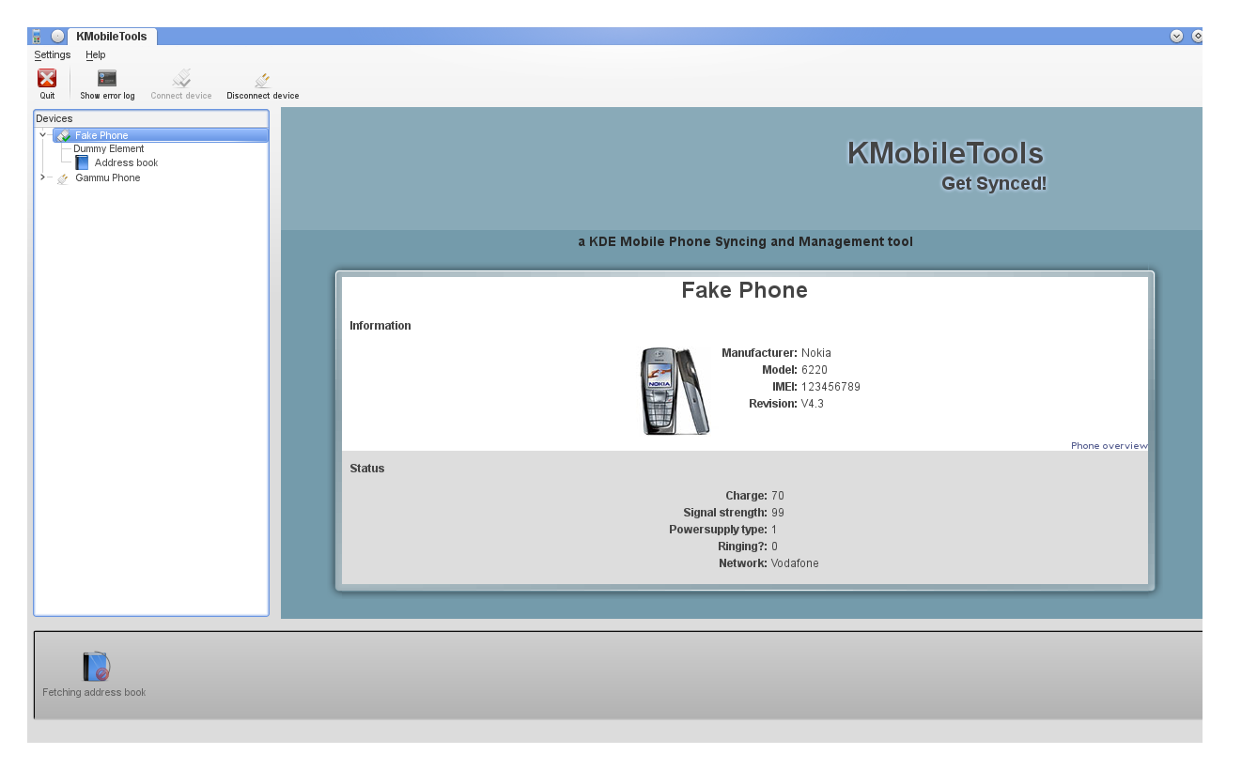Click the Connect device toolbar icon

(181, 79)
